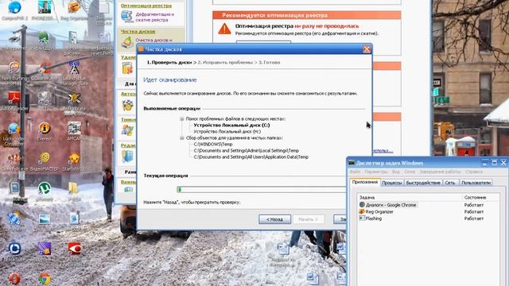Click the 'Дефрагментация и сжатие реестра' link

(x=155, y=17)
